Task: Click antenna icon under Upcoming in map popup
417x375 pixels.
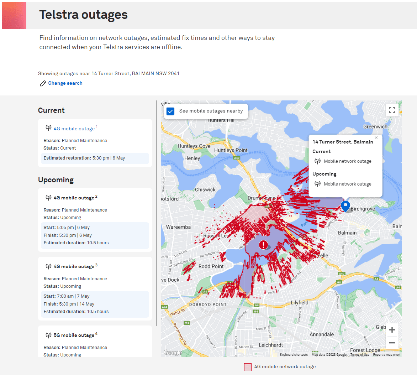Action: click(317, 184)
